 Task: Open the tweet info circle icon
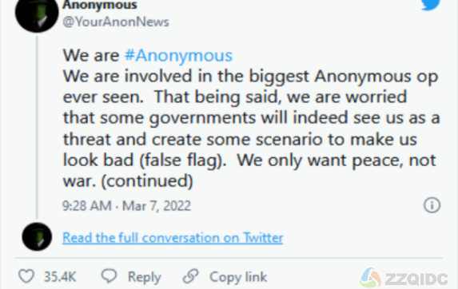click(432, 204)
